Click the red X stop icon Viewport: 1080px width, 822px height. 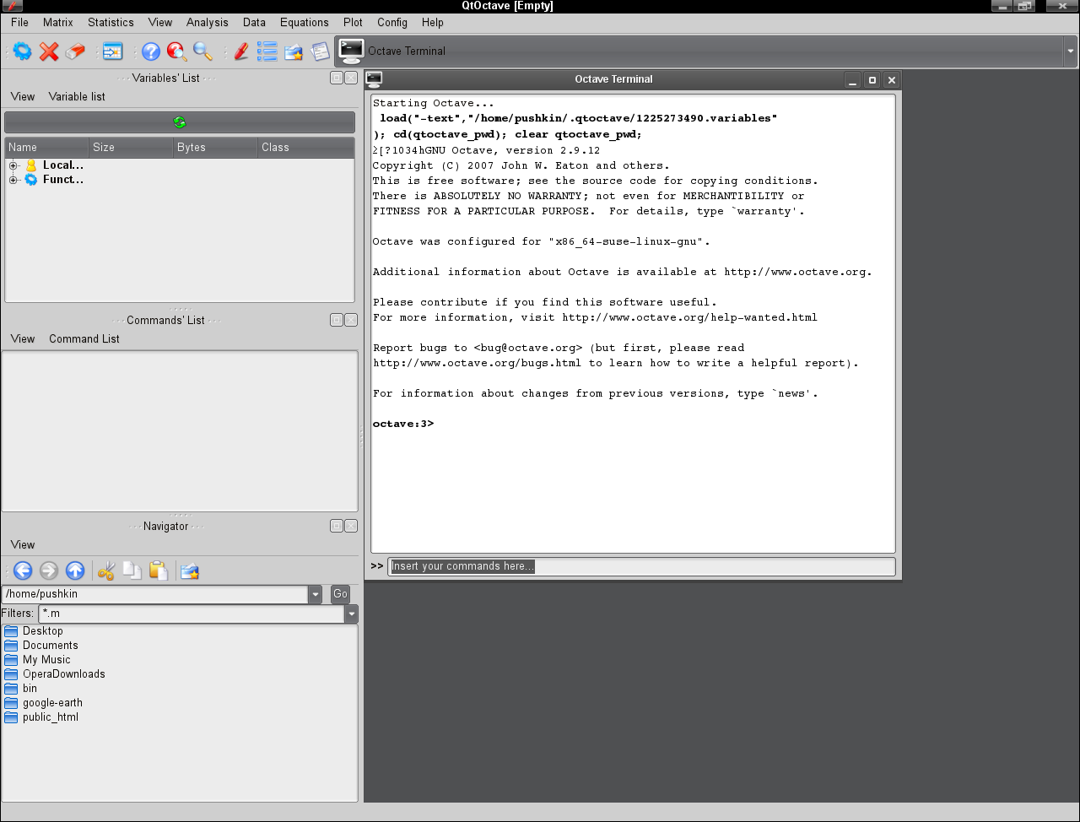[x=49, y=51]
